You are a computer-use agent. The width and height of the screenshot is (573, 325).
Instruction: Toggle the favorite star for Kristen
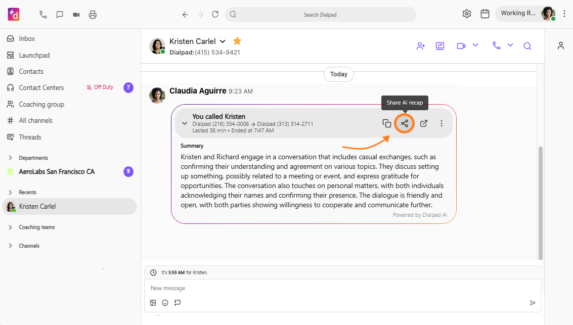pos(237,41)
